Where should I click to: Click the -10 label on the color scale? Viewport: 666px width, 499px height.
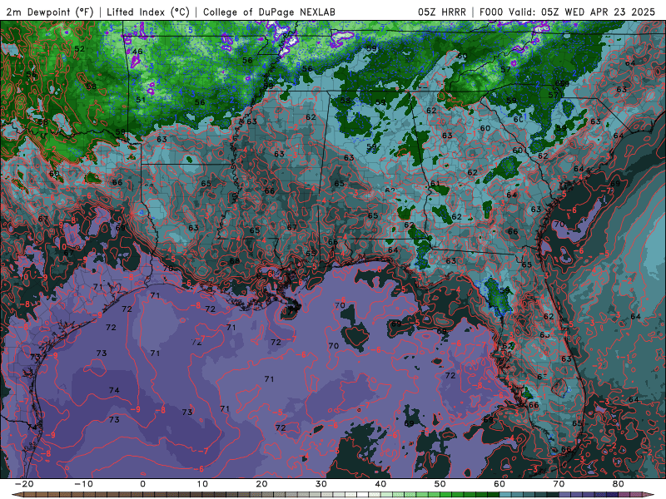click(83, 484)
